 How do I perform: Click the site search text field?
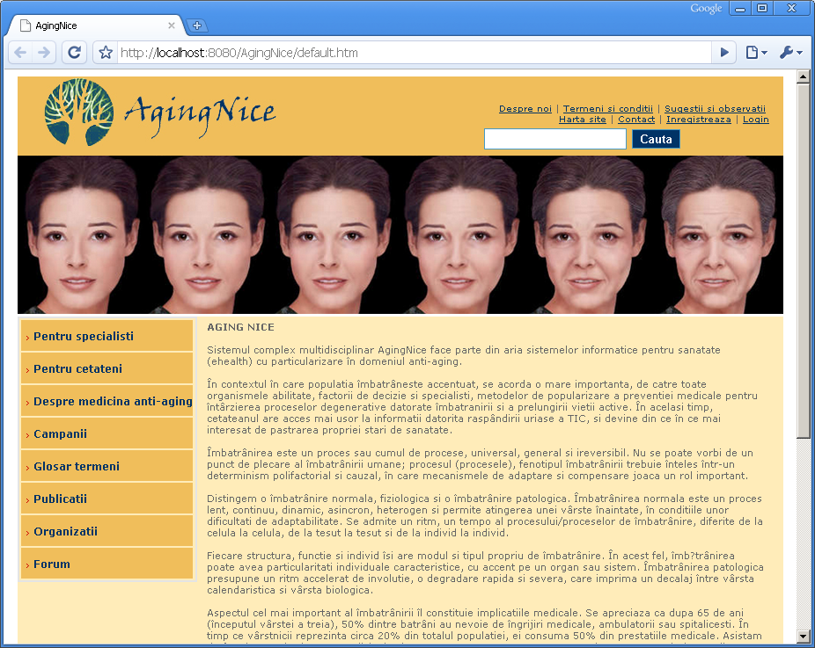tap(554, 139)
